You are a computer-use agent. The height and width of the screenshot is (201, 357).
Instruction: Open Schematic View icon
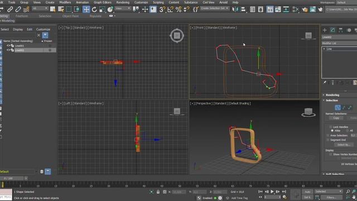click(286, 9)
